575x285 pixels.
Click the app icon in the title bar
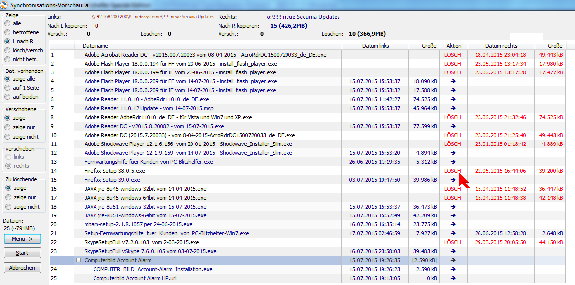pyautogui.click(x=5, y=5)
